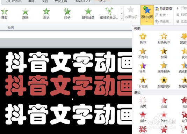The height and width of the screenshot is (134, 187).
Task: Switch to the 视图 ribbon tab
Action: (44, 1)
